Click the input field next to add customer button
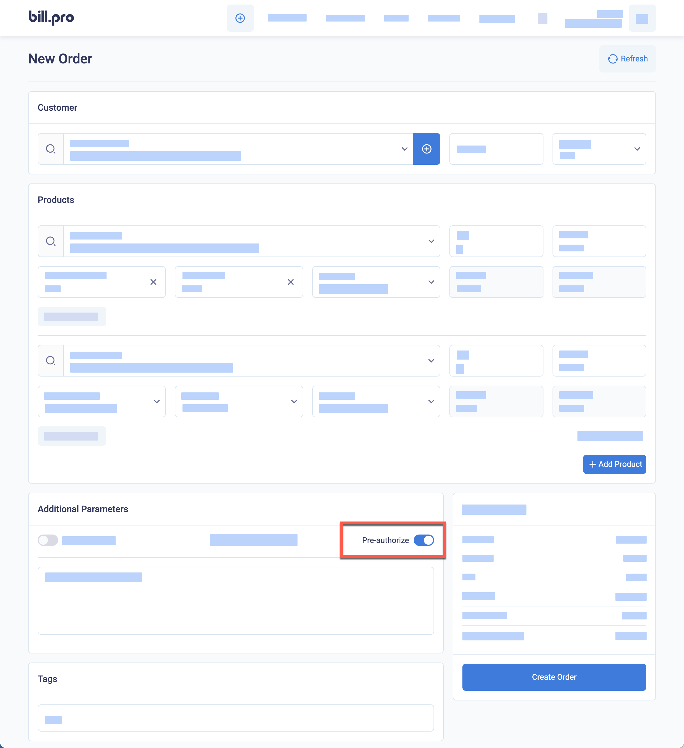684x748 pixels. tap(496, 149)
